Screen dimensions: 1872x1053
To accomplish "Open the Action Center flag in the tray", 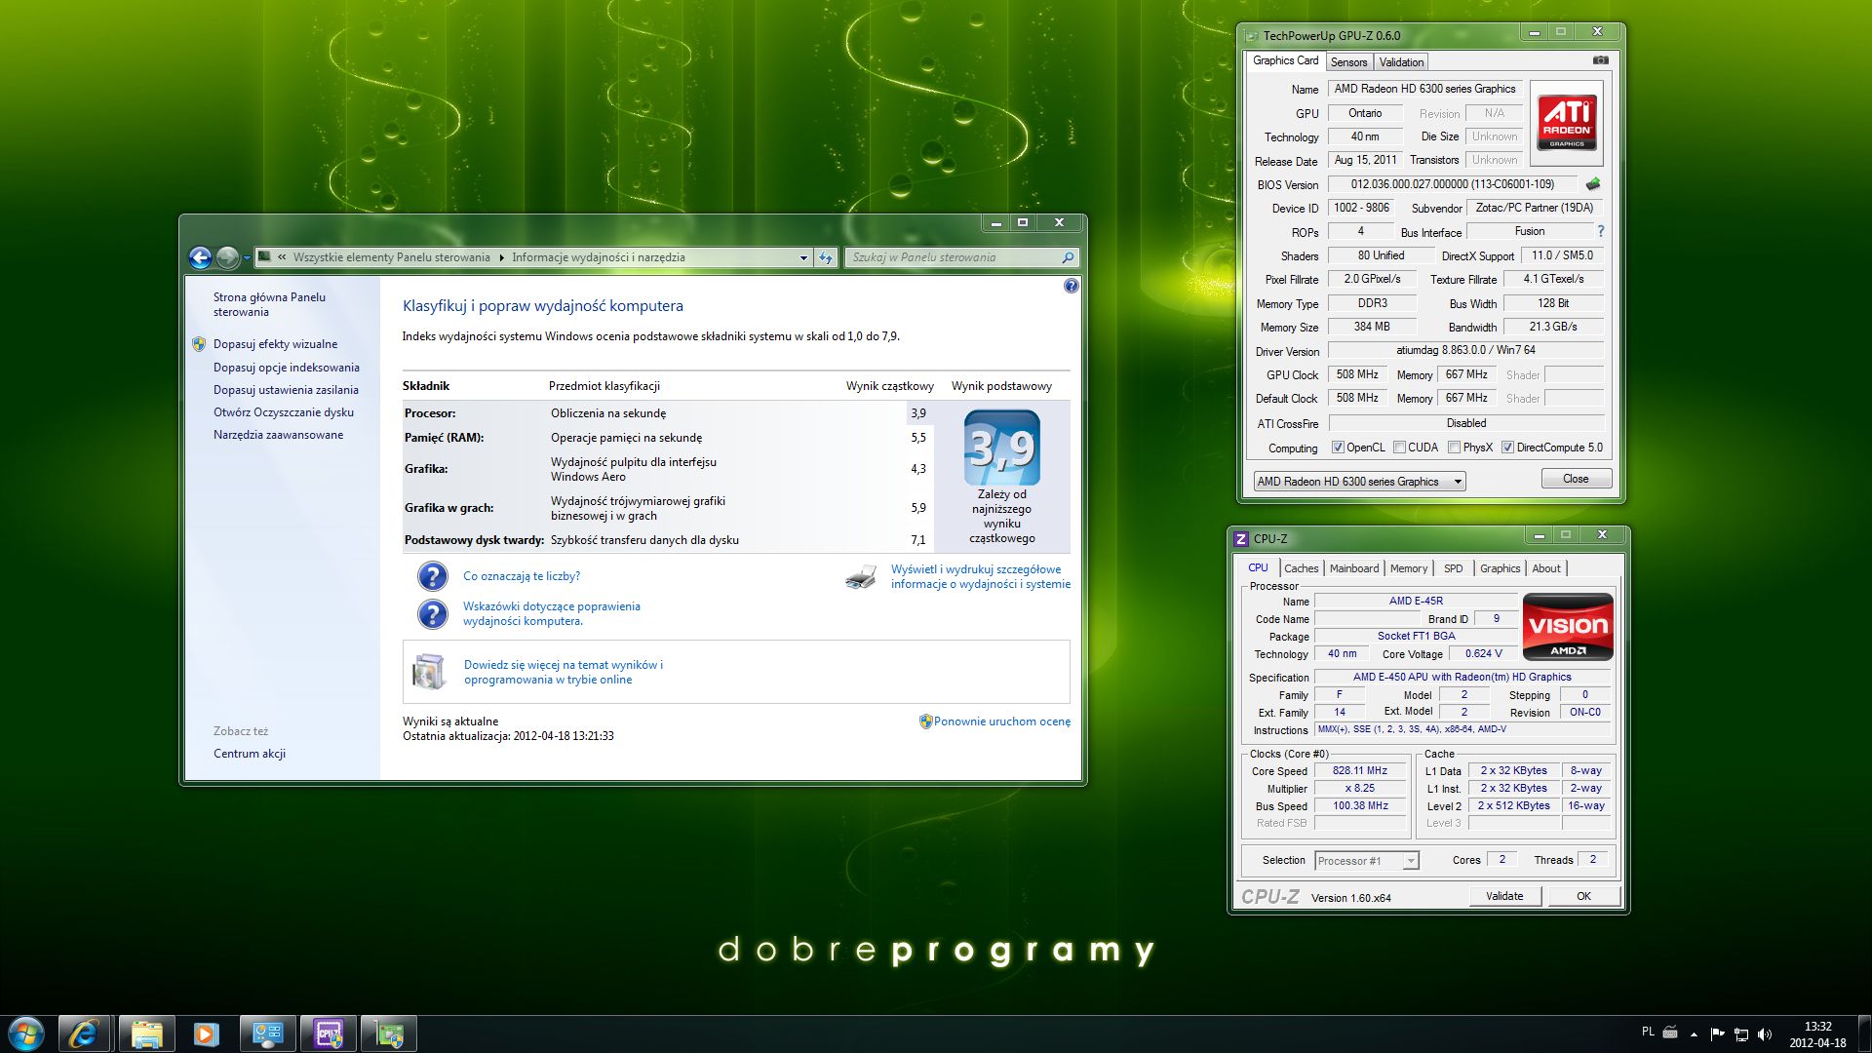I will point(1717,1033).
